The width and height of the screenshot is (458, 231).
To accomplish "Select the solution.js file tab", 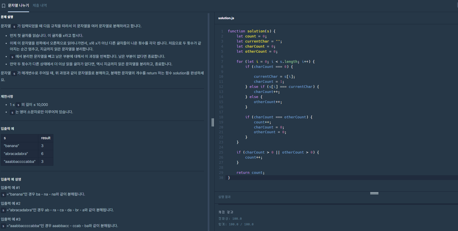I will 226,18.
